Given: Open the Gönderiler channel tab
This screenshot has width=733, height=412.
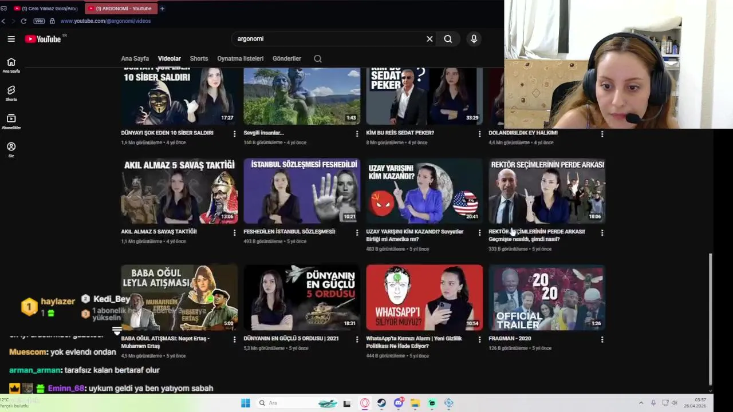Looking at the screenshot, I should point(287,58).
